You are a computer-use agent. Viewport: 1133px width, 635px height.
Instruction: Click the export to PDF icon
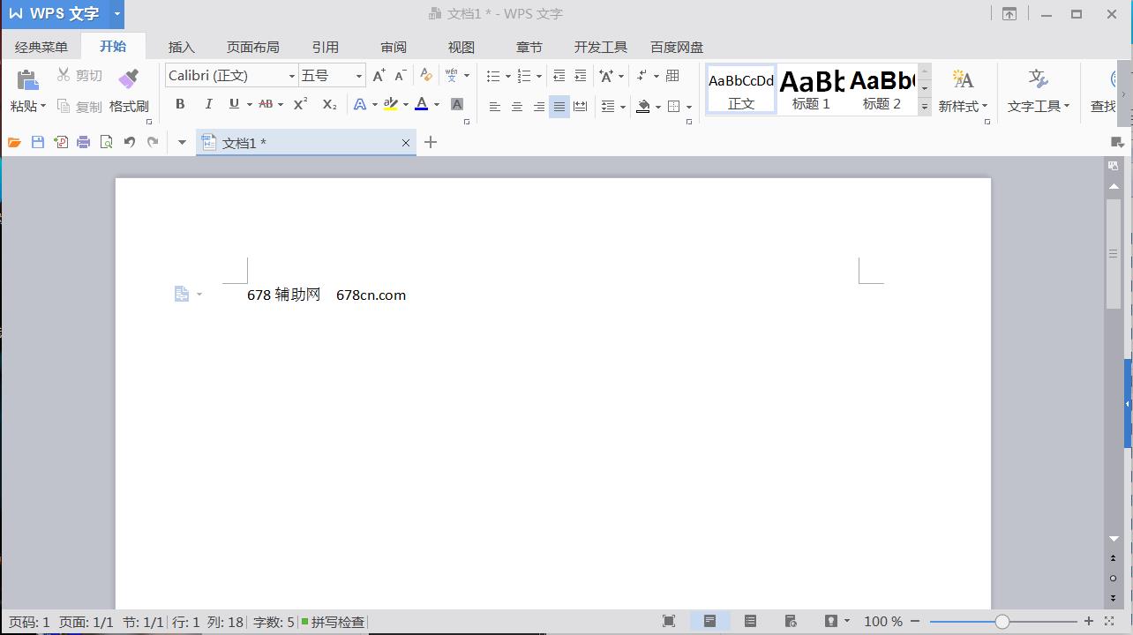pyautogui.click(x=61, y=142)
